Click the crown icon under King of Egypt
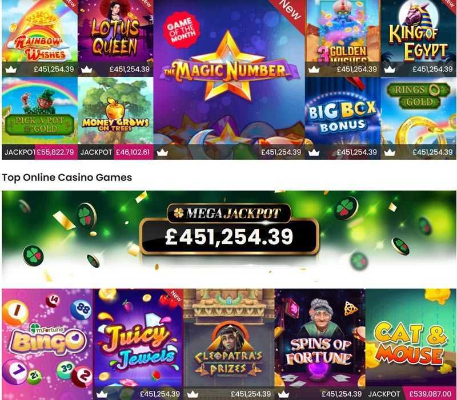 [x=390, y=69]
